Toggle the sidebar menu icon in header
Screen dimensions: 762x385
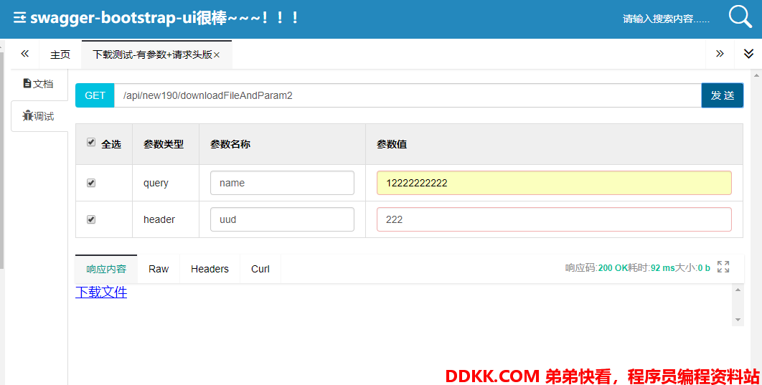pyautogui.click(x=19, y=19)
